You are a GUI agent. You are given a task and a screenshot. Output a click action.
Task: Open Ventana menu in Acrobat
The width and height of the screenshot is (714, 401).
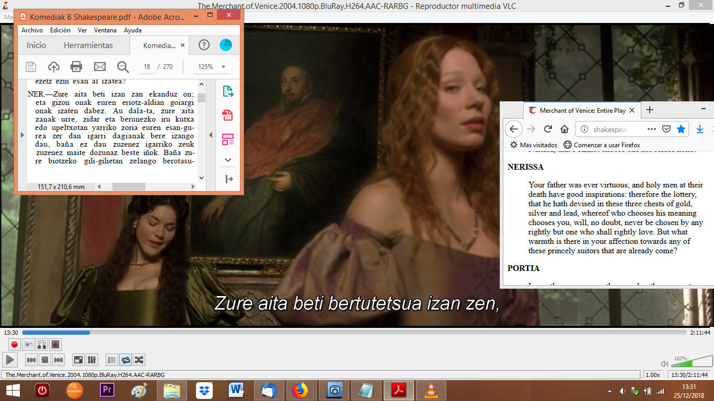click(x=105, y=30)
